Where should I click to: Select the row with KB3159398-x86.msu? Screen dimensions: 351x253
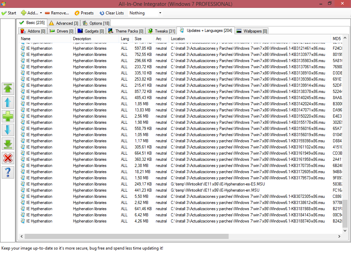click(x=180, y=141)
